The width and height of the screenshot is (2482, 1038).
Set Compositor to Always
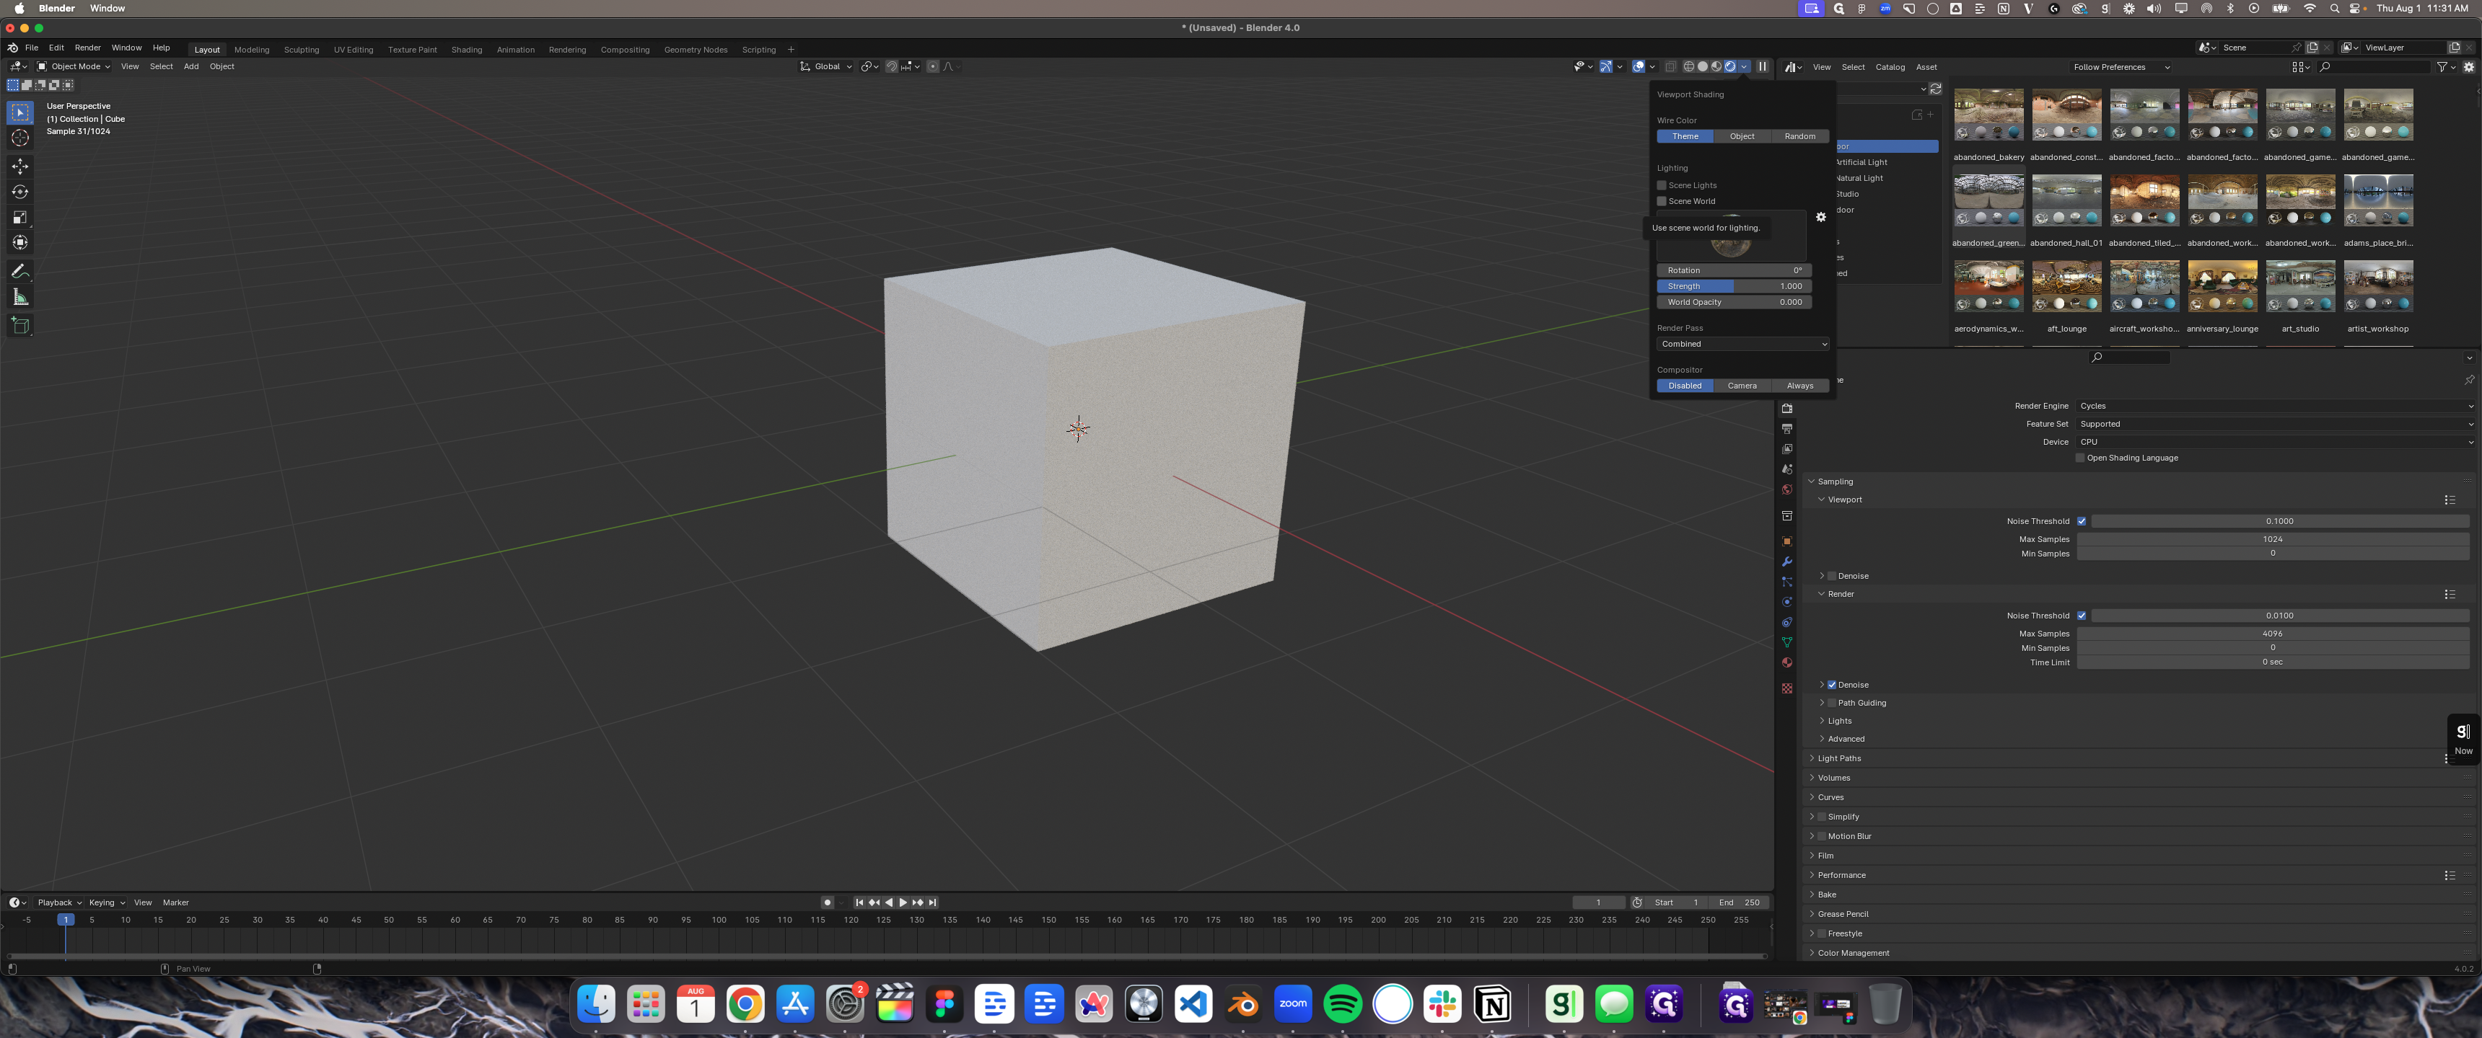coord(1800,385)
